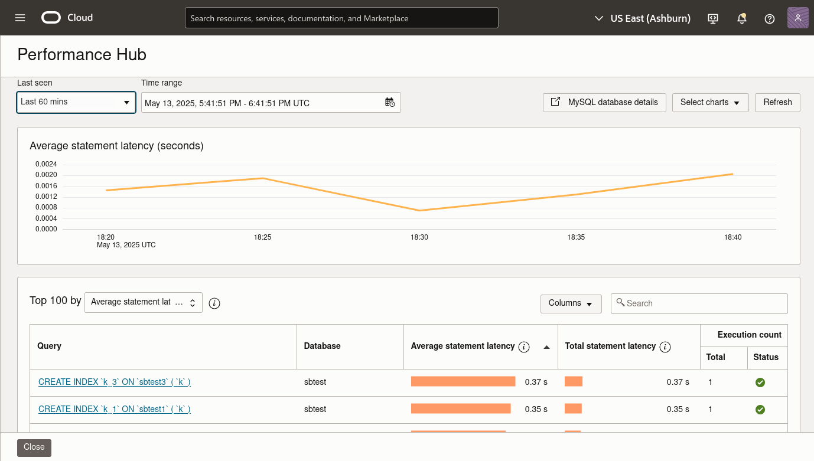
Task: Click the table Search input field
Action: (699, 303)
